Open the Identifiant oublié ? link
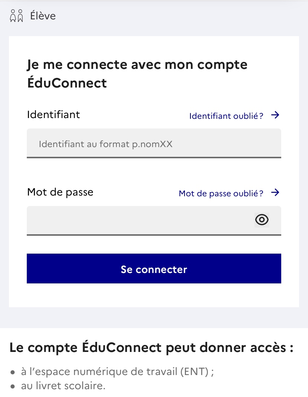The image size is (308, 397). pyautogui.click(x=226, y=116)
